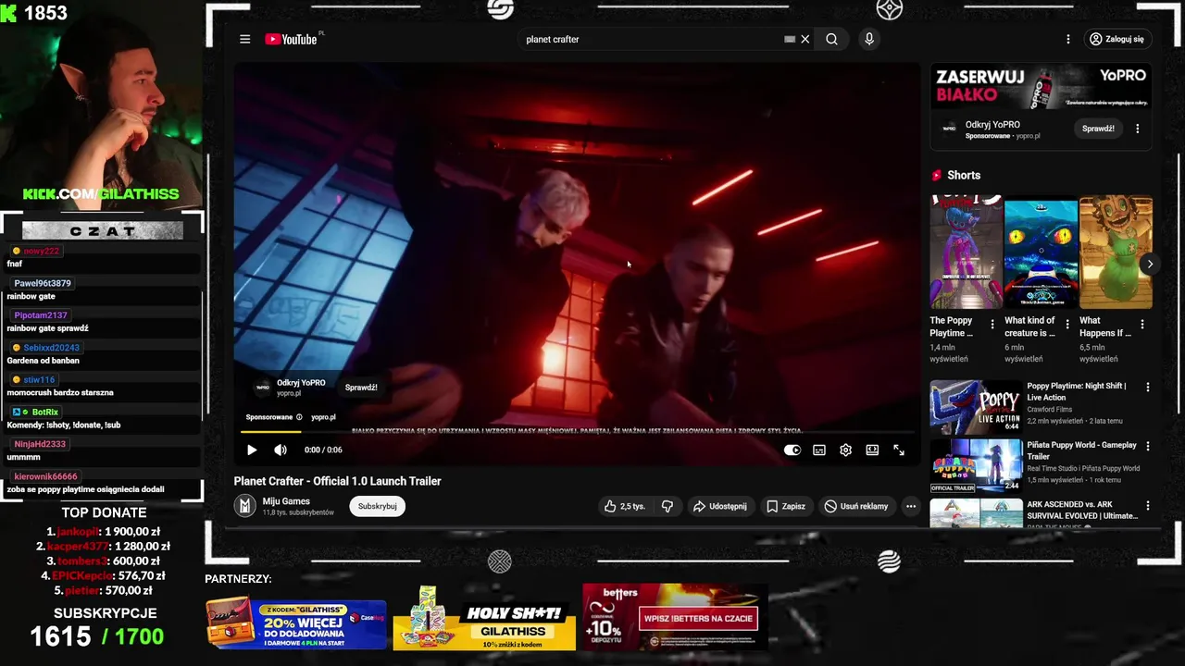Open ARK ASCENDED vs. ARK video title
1185x666 pixels.
tap(1082, 510)
